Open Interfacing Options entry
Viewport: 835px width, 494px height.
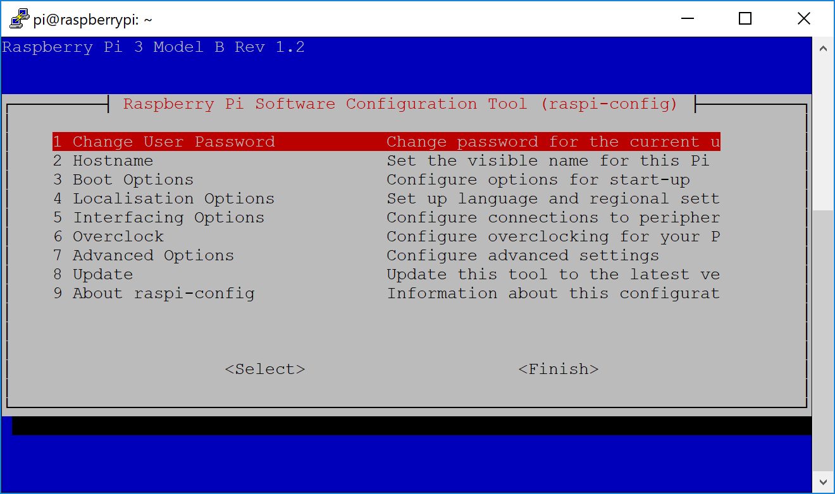[387, 217]
